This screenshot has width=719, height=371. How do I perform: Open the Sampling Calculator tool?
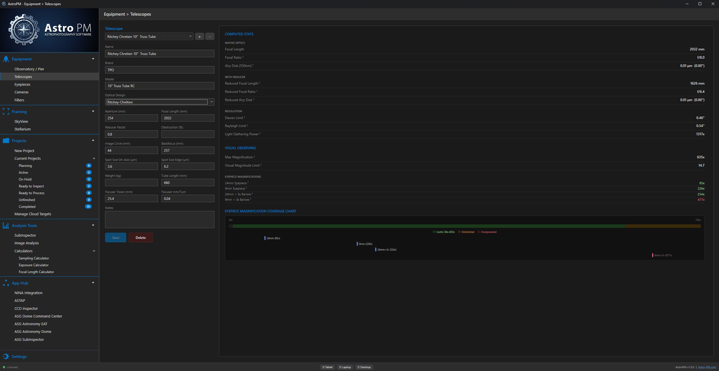click(x=34, y=258)
